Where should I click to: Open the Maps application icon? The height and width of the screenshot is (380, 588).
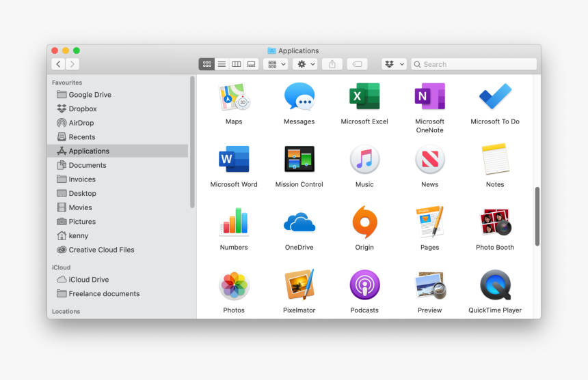[x=234, y=97]
